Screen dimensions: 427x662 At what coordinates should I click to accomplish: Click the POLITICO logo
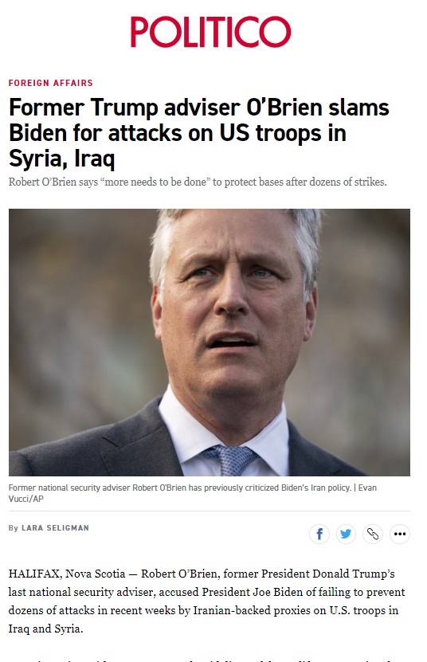211,32
